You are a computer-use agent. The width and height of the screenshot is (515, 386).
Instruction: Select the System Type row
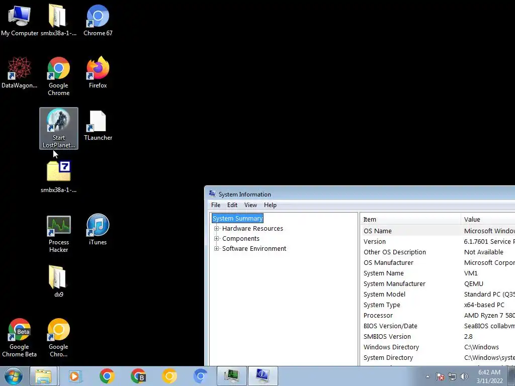pyautogui.click(x=438, y=305)
